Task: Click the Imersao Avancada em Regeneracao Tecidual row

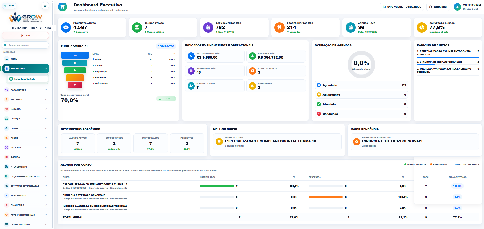Action: [x=270, y=208]
